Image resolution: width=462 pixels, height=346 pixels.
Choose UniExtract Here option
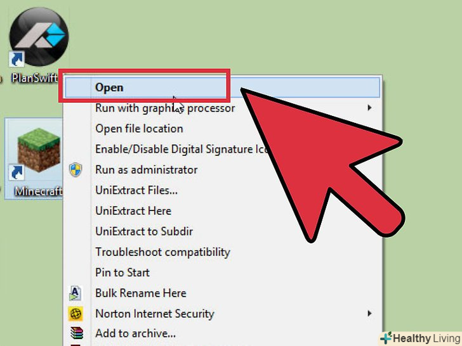pyautogui.click(x=133, y=211)
